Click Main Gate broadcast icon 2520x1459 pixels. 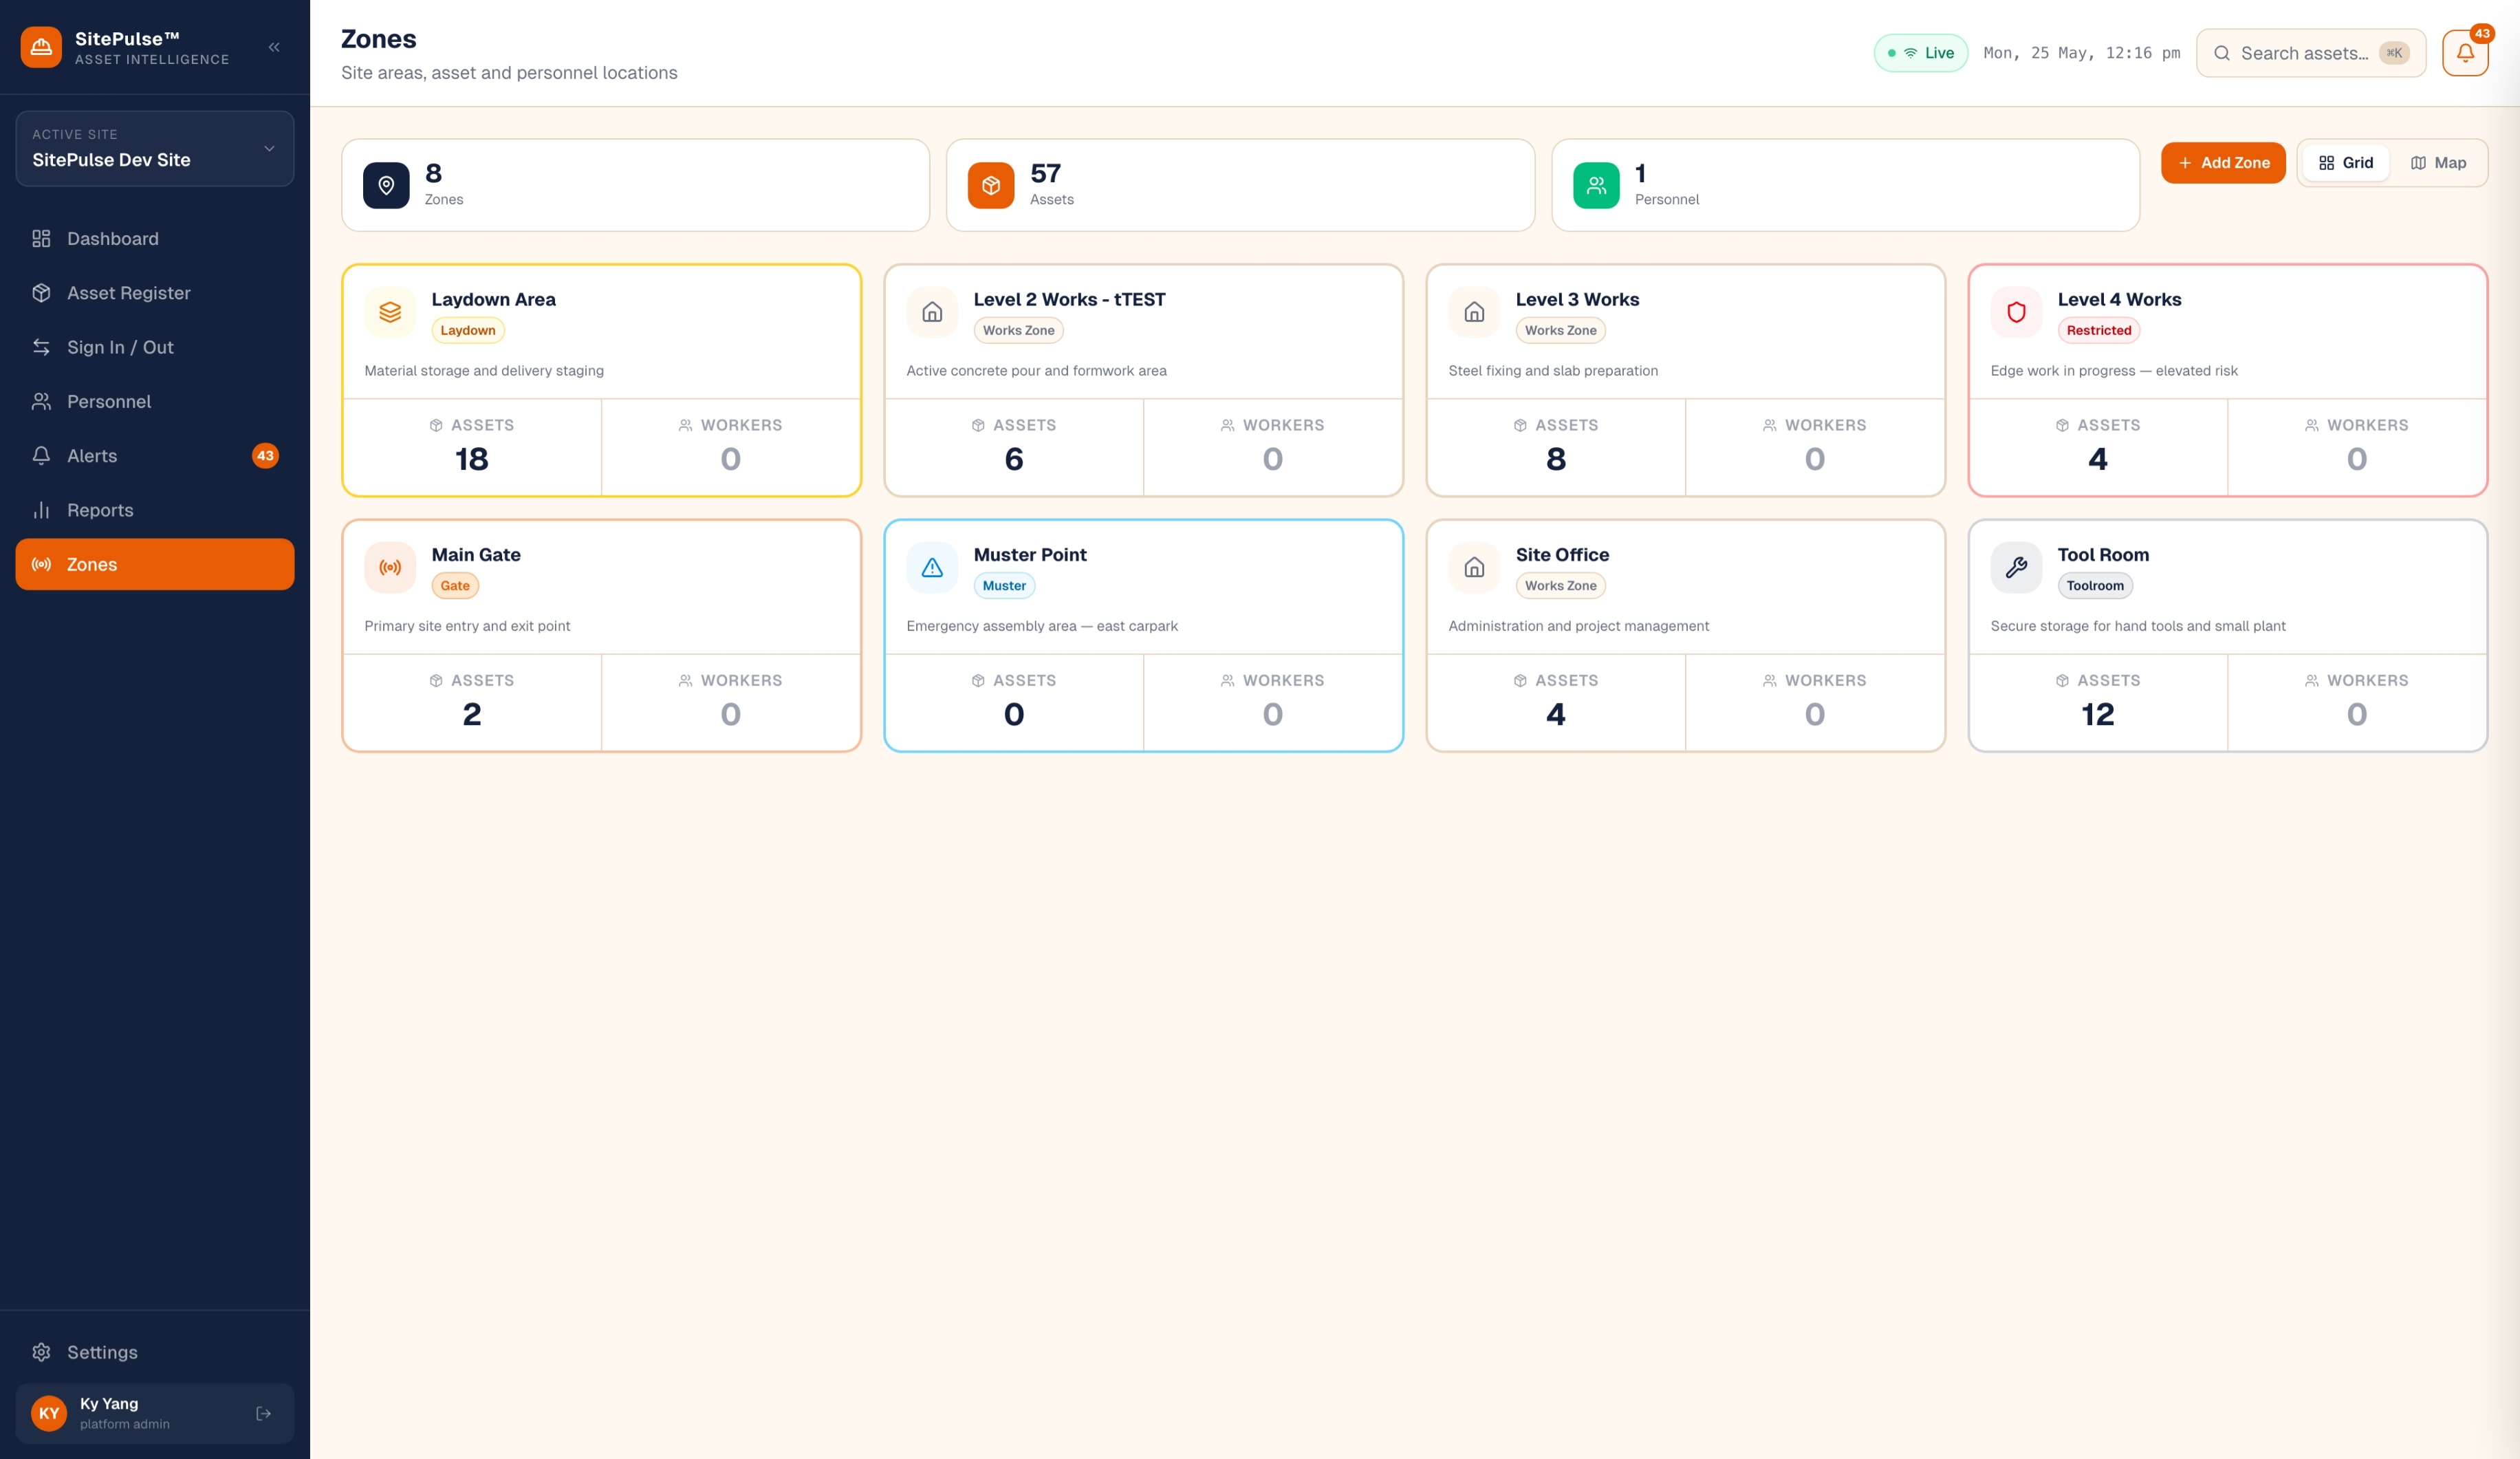point(390,567)
